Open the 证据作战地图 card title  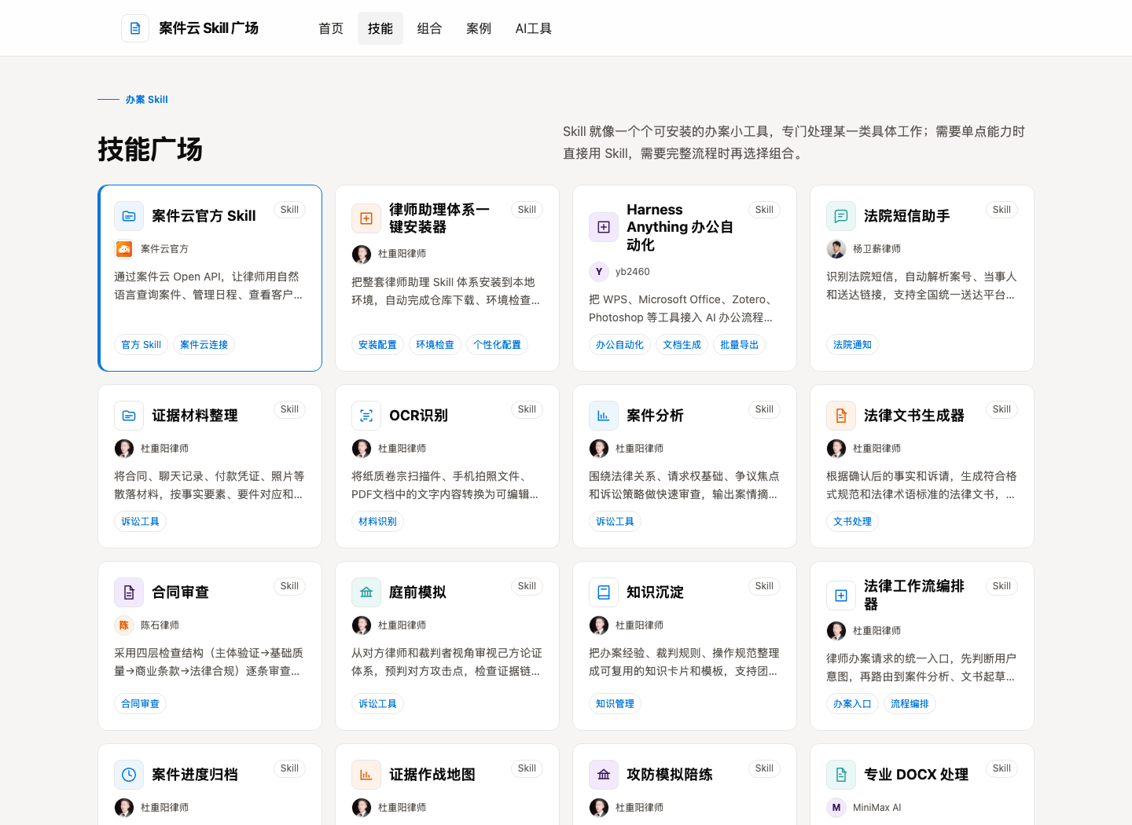click(x=432, y=775)
